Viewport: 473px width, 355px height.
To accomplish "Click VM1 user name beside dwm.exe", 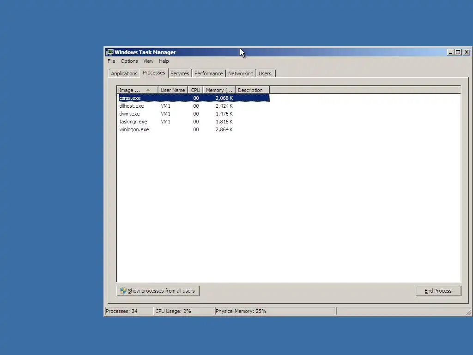I will pos(166,114).
